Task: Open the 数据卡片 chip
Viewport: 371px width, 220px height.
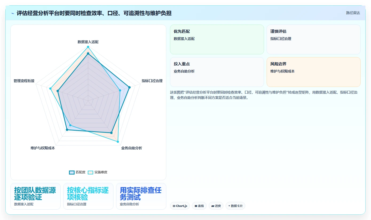Action: tap(235, 206)
